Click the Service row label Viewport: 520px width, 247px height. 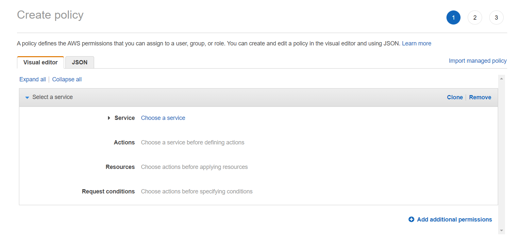tap(125, 118)
